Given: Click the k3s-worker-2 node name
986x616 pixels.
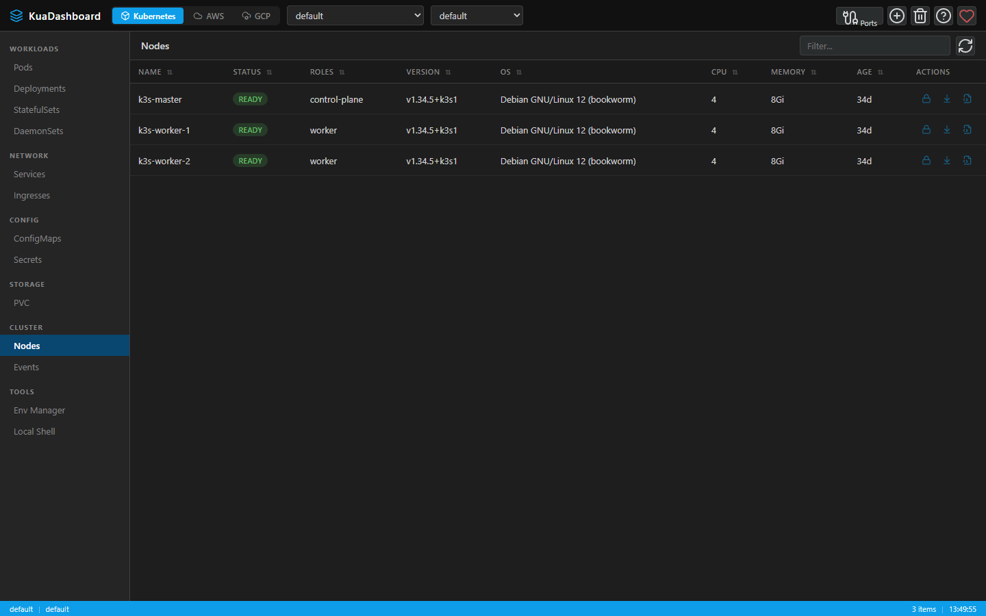Looking at the screenshot, I should coord(164,161).
